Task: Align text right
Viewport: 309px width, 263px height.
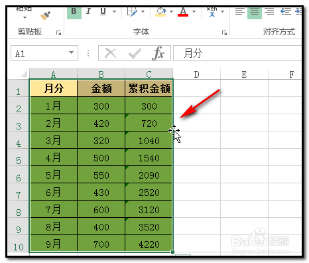Action: [269, 11]
